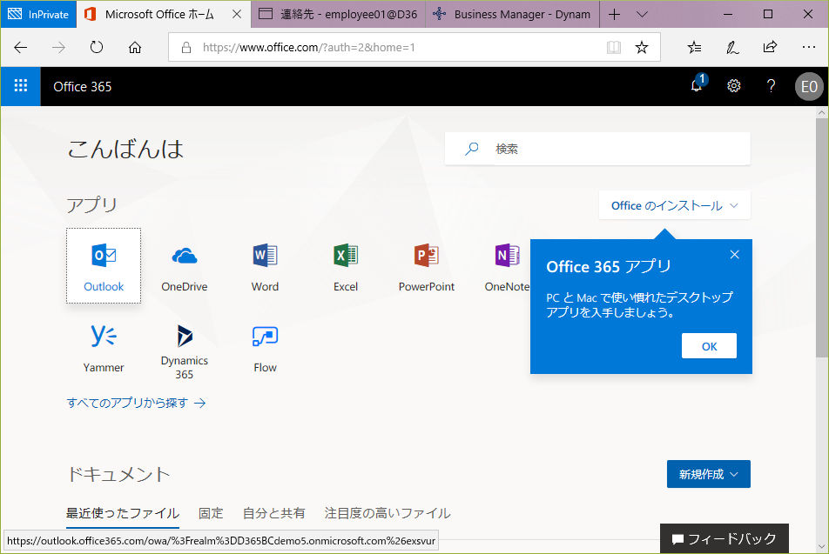
Task: Click the InPrivate indicator
Action: pyautogui.click(x=38, y=14)
